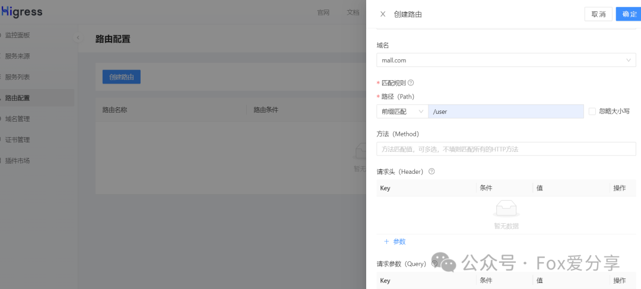Screen dimensions: 641x289
Task: Open 域名管理 in the sidebar
Action: click(x=17, y=119)
